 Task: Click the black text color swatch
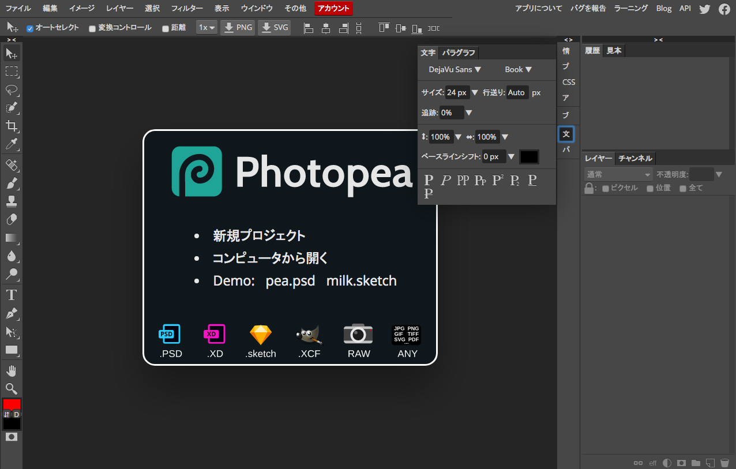point(529,156)
